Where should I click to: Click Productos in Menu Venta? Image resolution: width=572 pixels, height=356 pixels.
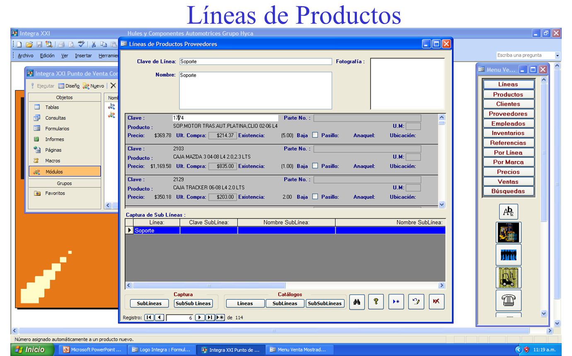[x=508, y=94]
